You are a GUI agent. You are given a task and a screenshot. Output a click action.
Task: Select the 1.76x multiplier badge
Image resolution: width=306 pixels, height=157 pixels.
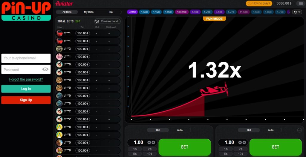[x=280, y=12]
